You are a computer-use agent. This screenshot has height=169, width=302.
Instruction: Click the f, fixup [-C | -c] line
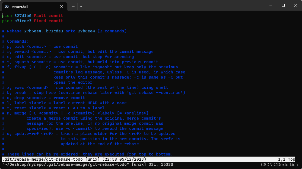90,67
